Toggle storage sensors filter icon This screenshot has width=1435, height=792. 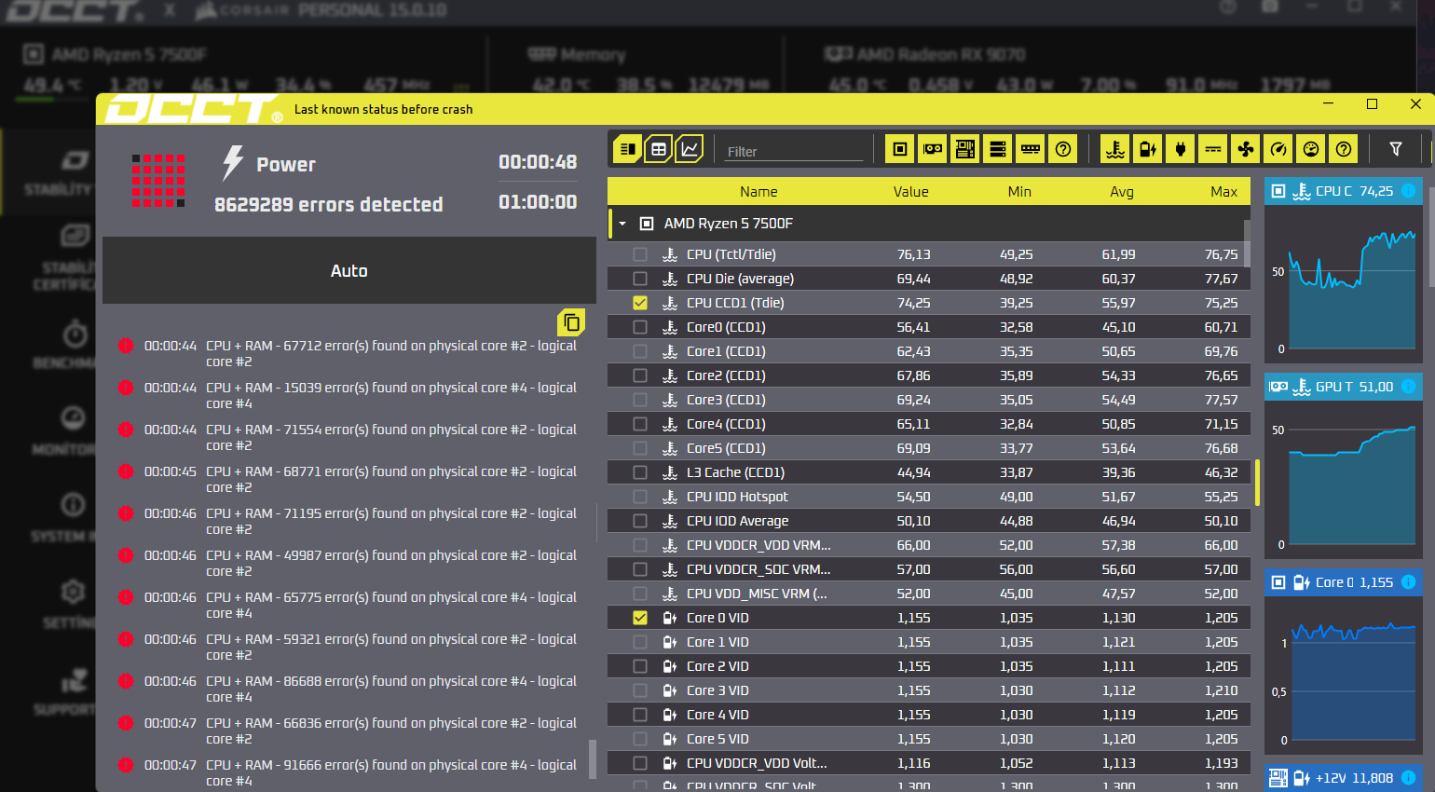997,149
